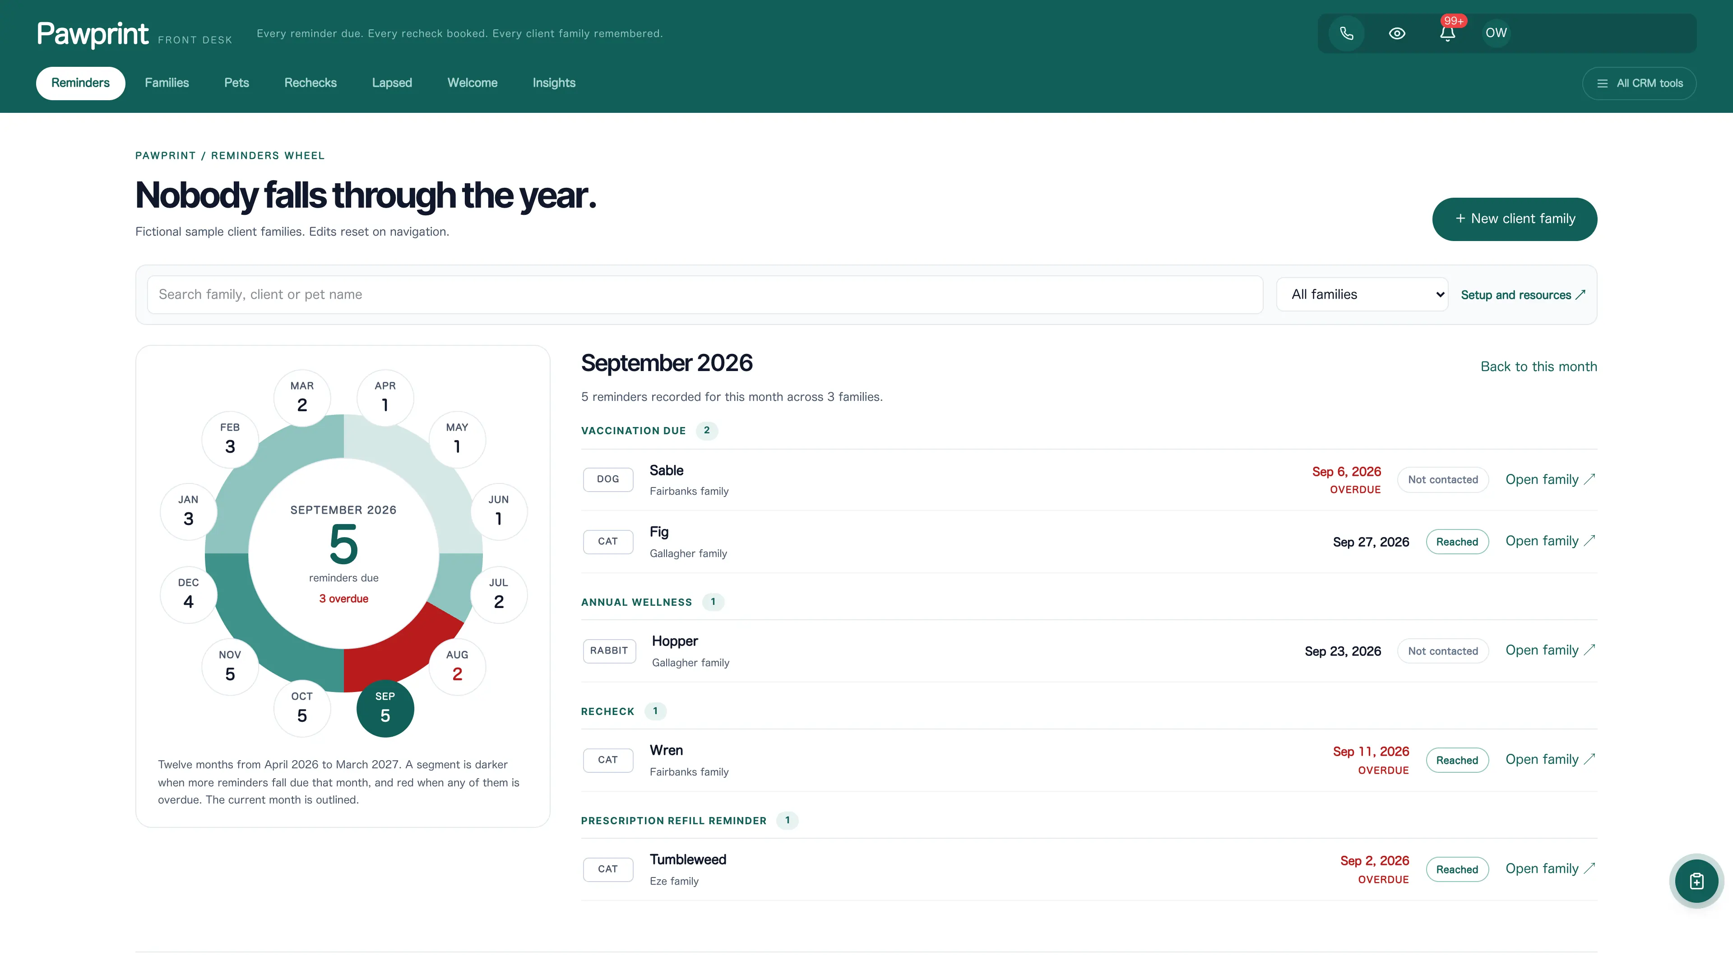Select the NOV month bubble
The height and width of the screenshot is (975, 1733).
(x=230, y=666)
